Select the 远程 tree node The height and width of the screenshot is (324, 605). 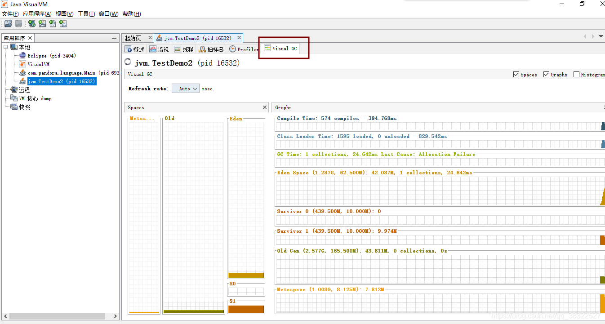coord(24,90)
